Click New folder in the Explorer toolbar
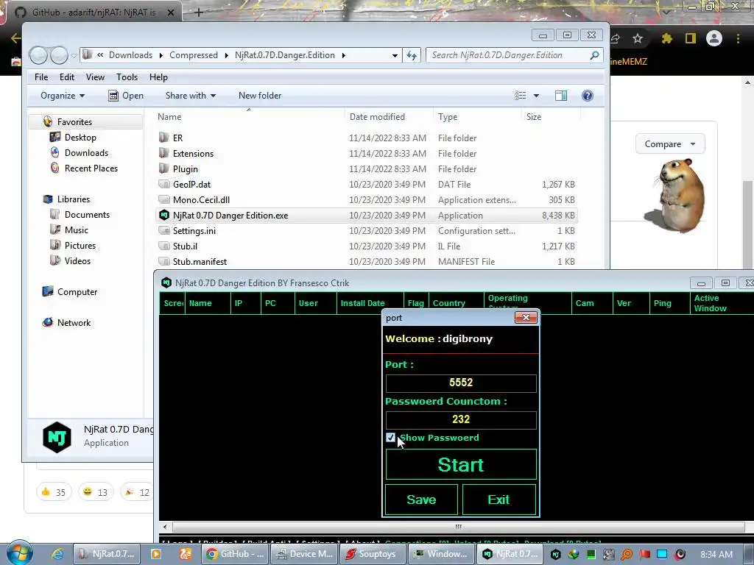 (260, 96)
